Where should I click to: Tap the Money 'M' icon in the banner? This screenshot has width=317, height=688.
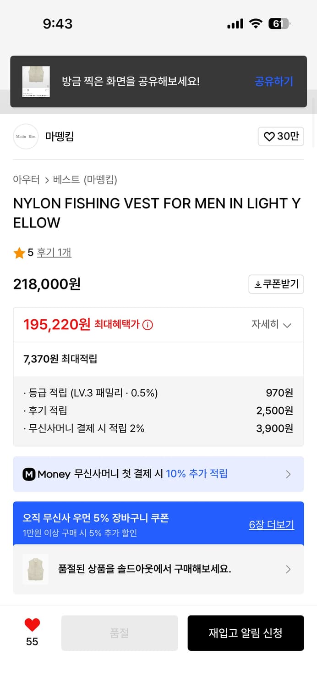pos(29,474)
